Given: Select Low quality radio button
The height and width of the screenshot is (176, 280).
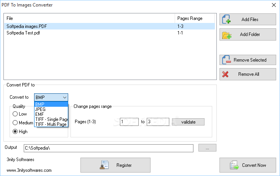Looking at the screenshot, I should click(15, 114).
